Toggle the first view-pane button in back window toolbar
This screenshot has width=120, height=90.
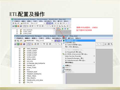coord(47,23)
